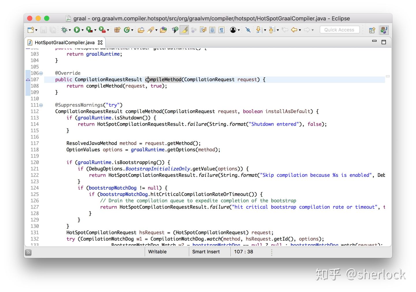Maximize the editor area button

click(x=384, y=42)
